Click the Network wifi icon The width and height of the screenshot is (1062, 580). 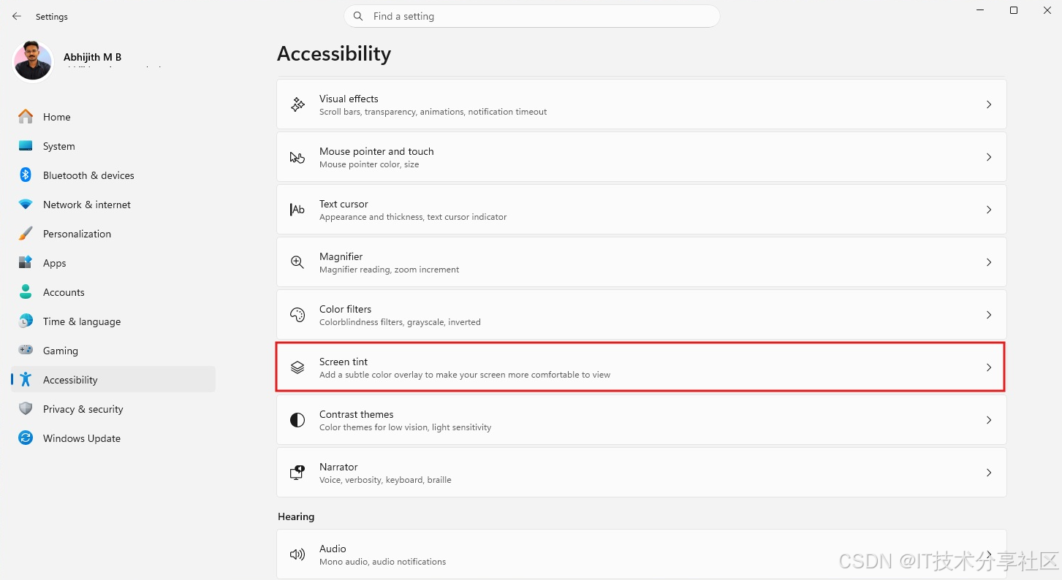tap(26, 205)
